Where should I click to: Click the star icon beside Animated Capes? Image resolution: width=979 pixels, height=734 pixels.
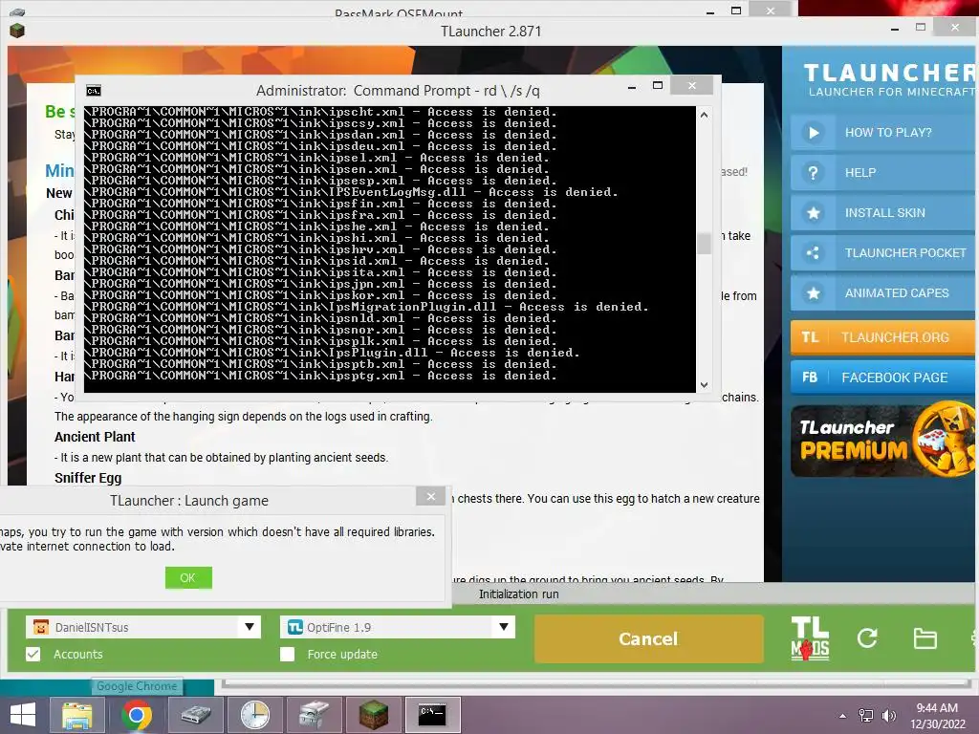813,292
